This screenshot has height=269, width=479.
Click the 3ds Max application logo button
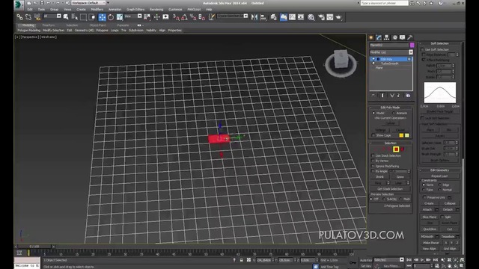[x=18, y=4]
